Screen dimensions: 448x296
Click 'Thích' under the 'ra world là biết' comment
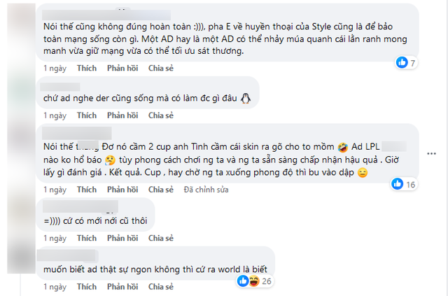tap(87, 287)
